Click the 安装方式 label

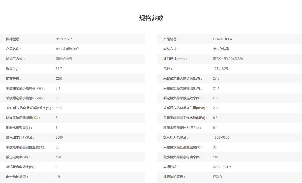tap(171, 49)
